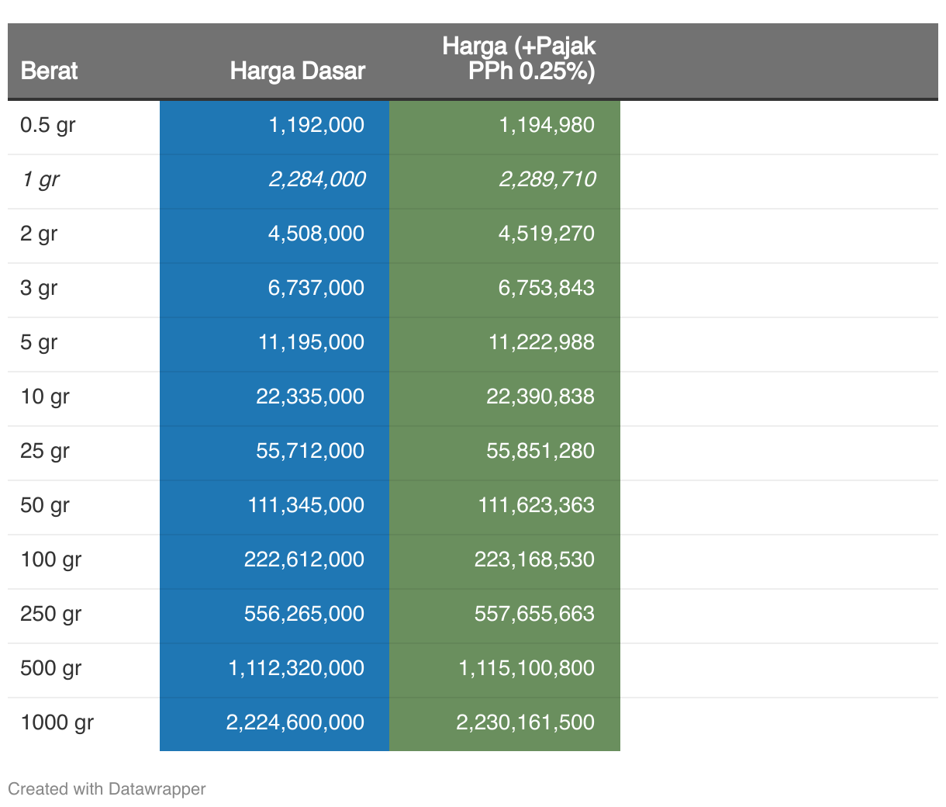Screen dimensions: 946x807
Task: Click base price 2,284,000 cell
Action: click(316, 179)
